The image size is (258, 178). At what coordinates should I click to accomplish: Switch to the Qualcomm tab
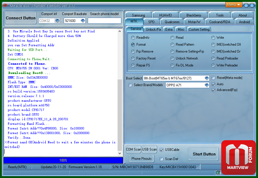tap(172, 22)
